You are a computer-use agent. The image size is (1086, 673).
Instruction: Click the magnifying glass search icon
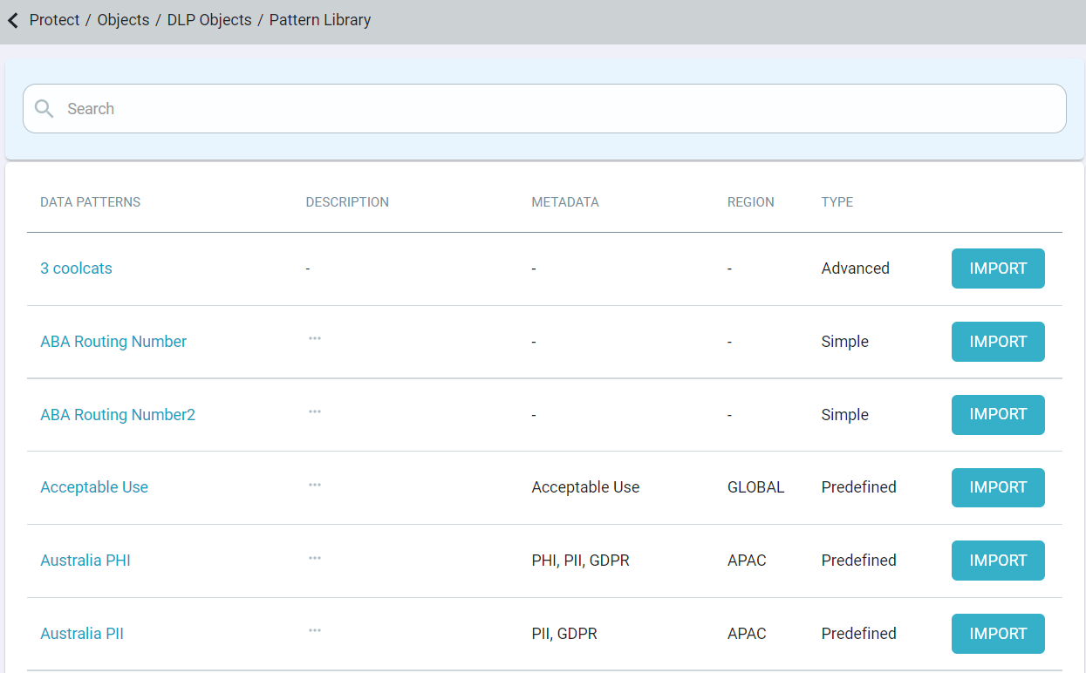tap(44, 108)
